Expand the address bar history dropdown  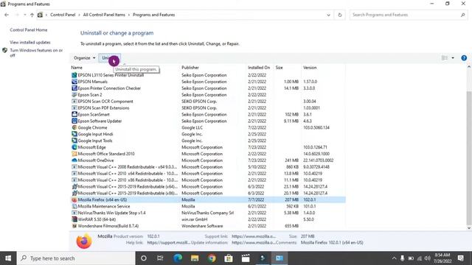coord(328,15)
